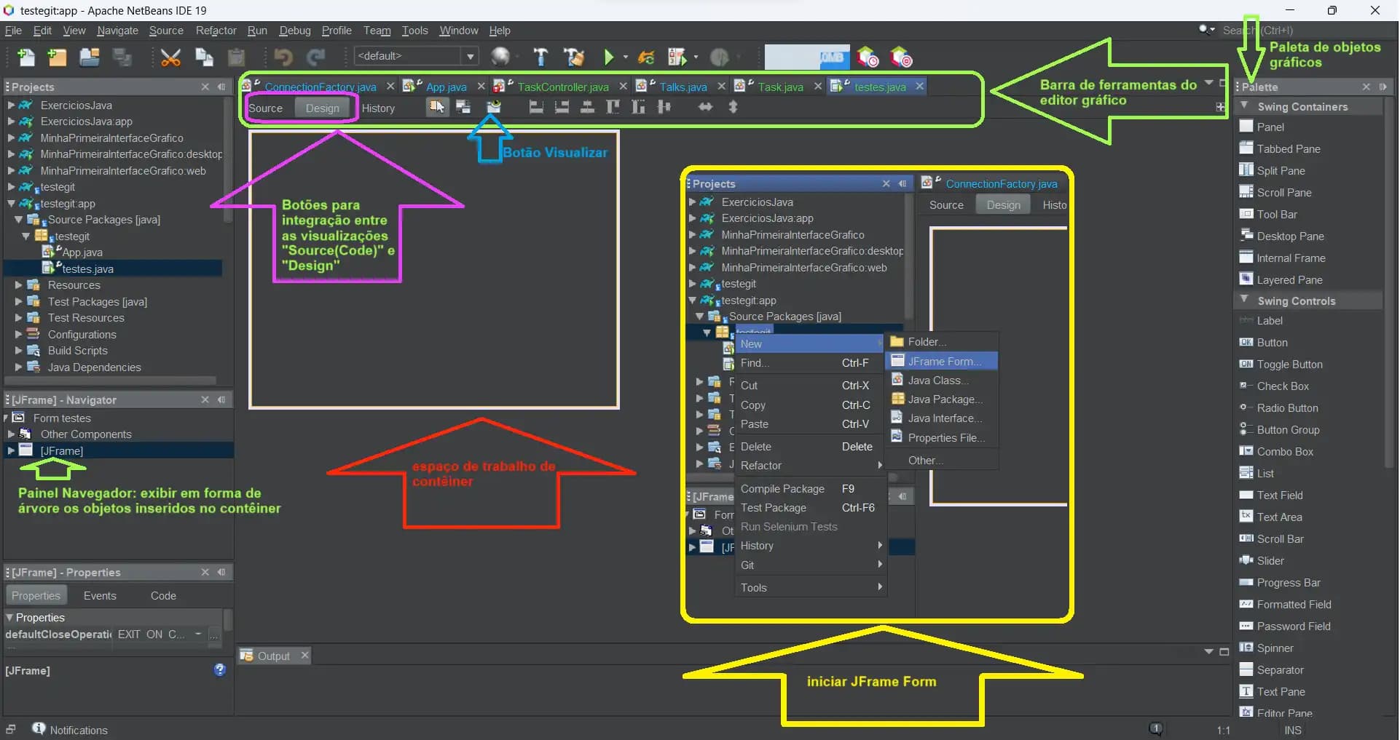
Task: Switch editor to Design view
Action: coord(322,108)
